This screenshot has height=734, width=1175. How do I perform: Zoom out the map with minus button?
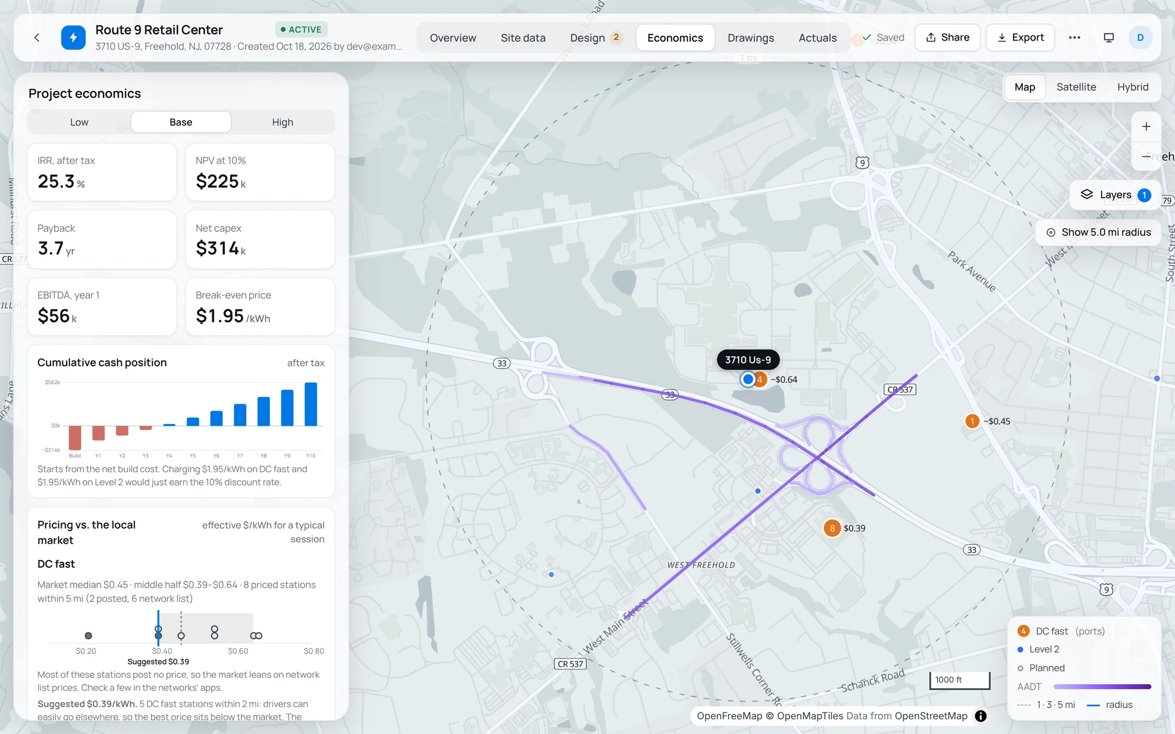(1146, 156)
